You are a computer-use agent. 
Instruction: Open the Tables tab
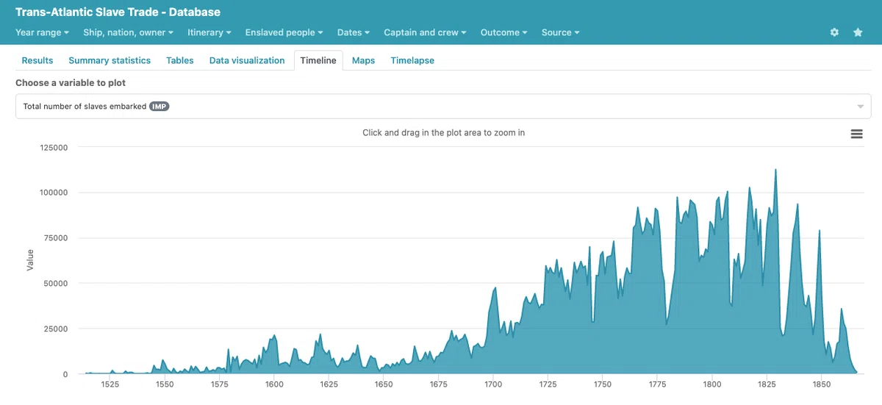pos(180,60)
